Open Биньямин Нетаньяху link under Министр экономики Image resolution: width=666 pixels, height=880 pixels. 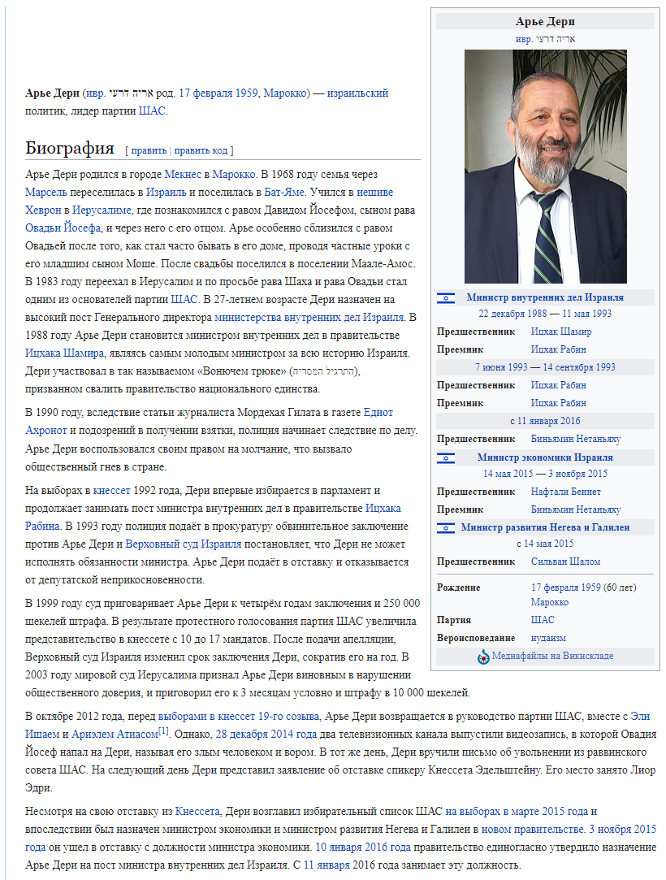(x=576, y=510)
